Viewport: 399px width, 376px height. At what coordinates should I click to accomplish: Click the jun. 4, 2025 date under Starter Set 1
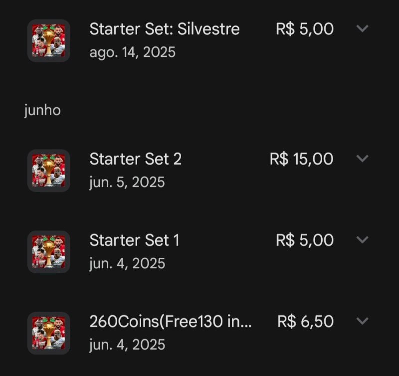126,262
